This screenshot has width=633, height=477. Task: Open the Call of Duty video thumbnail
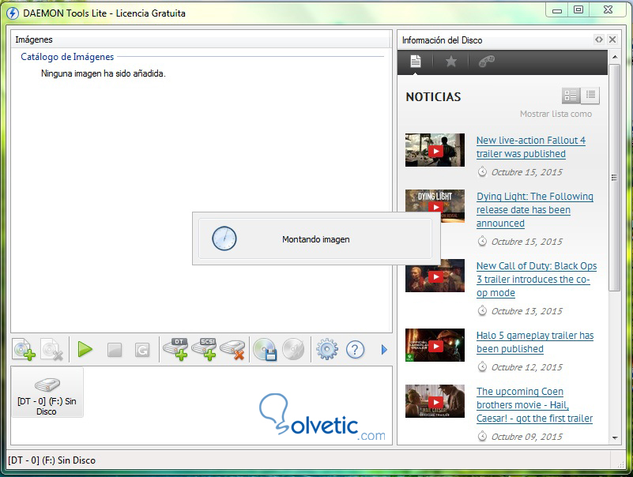click(x=435, y=276)
